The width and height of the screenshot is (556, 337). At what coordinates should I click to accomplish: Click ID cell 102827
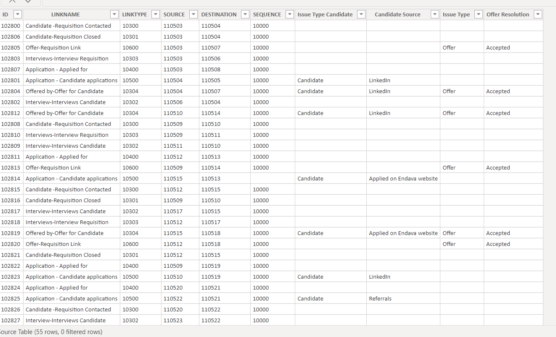(x=11, y=320)
